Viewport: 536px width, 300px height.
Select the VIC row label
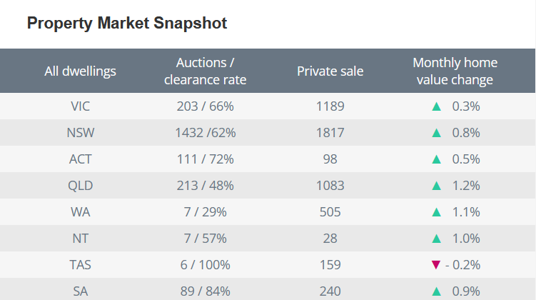80,106
